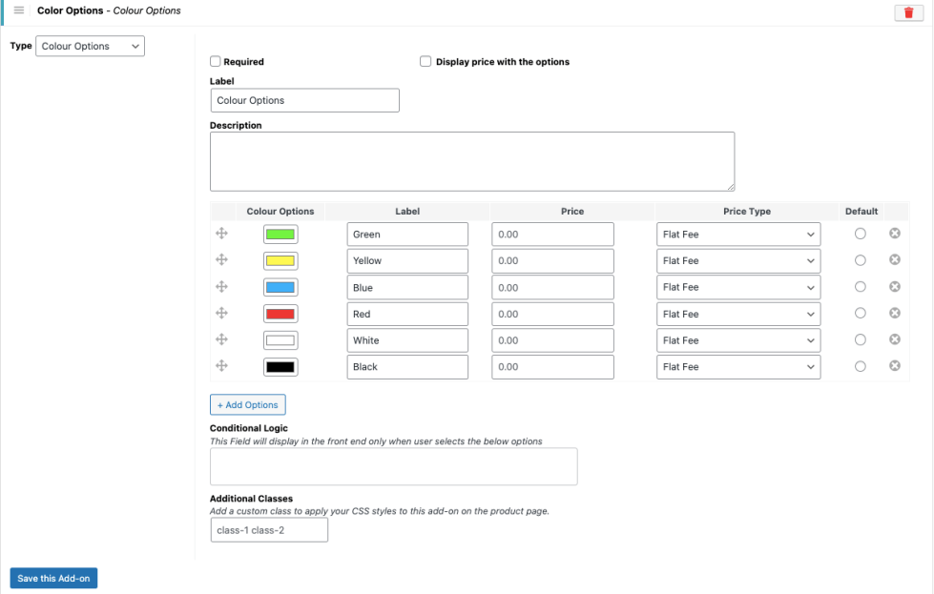Click the price field in the Yellow row
The width and height of the screenshot is (934, 594).
[552, 260]
